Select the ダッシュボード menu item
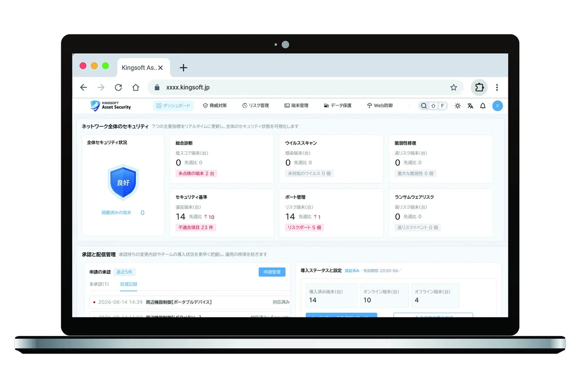Viewport: 582px width, 388px height. tap(174, 106)
